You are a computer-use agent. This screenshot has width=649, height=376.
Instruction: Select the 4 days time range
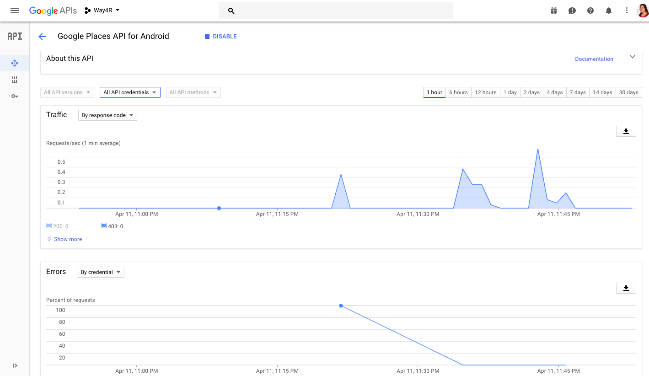coord(555,92)
